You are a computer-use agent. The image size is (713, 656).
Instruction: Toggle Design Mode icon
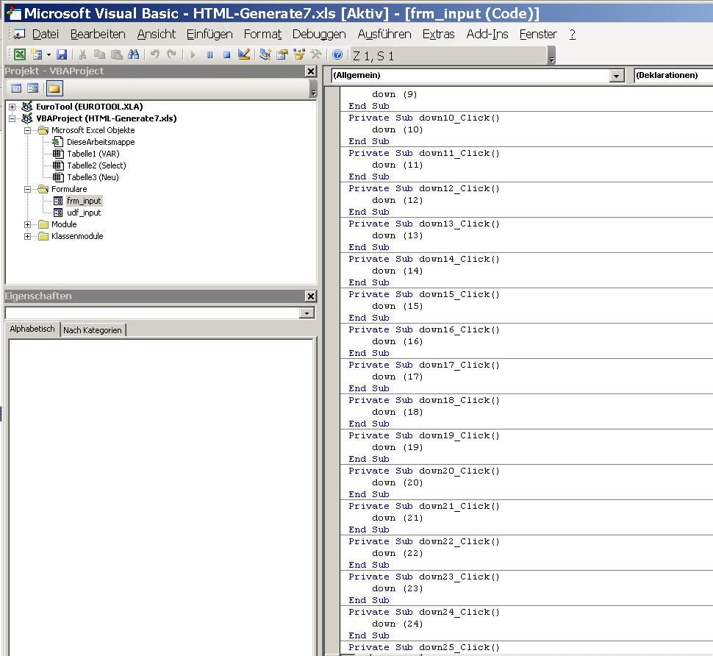point(244,55)
